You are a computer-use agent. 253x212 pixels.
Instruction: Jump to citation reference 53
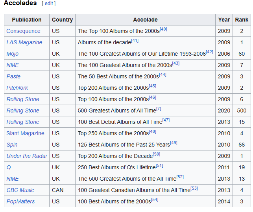point(194,188)
